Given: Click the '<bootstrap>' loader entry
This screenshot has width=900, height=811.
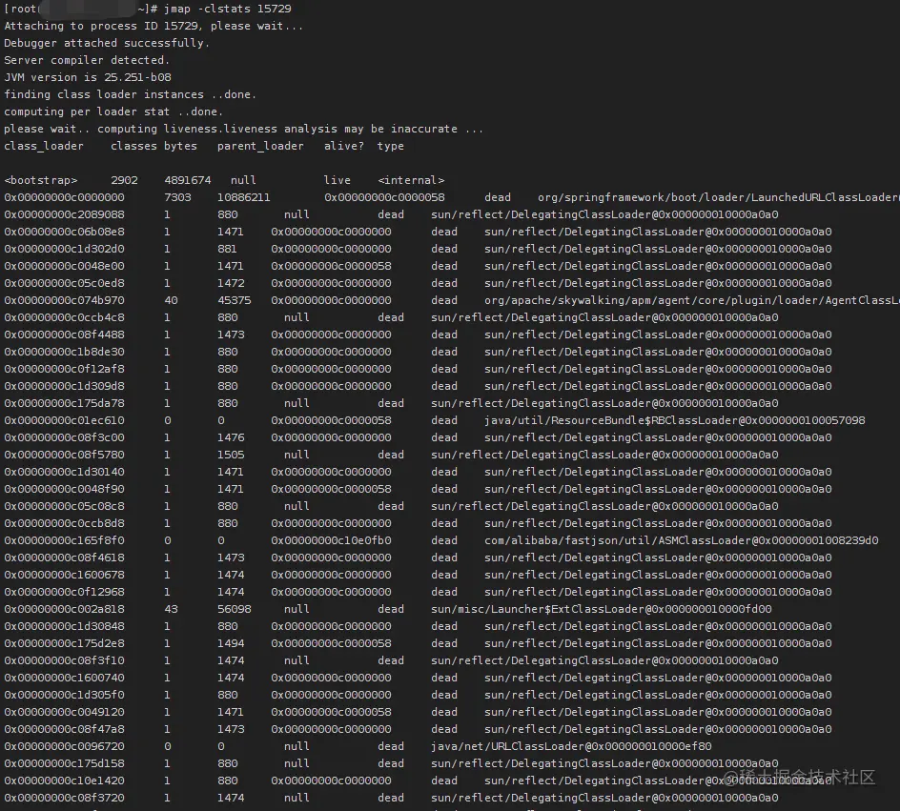Looking at the screenshot, I should tap(41, 180).
